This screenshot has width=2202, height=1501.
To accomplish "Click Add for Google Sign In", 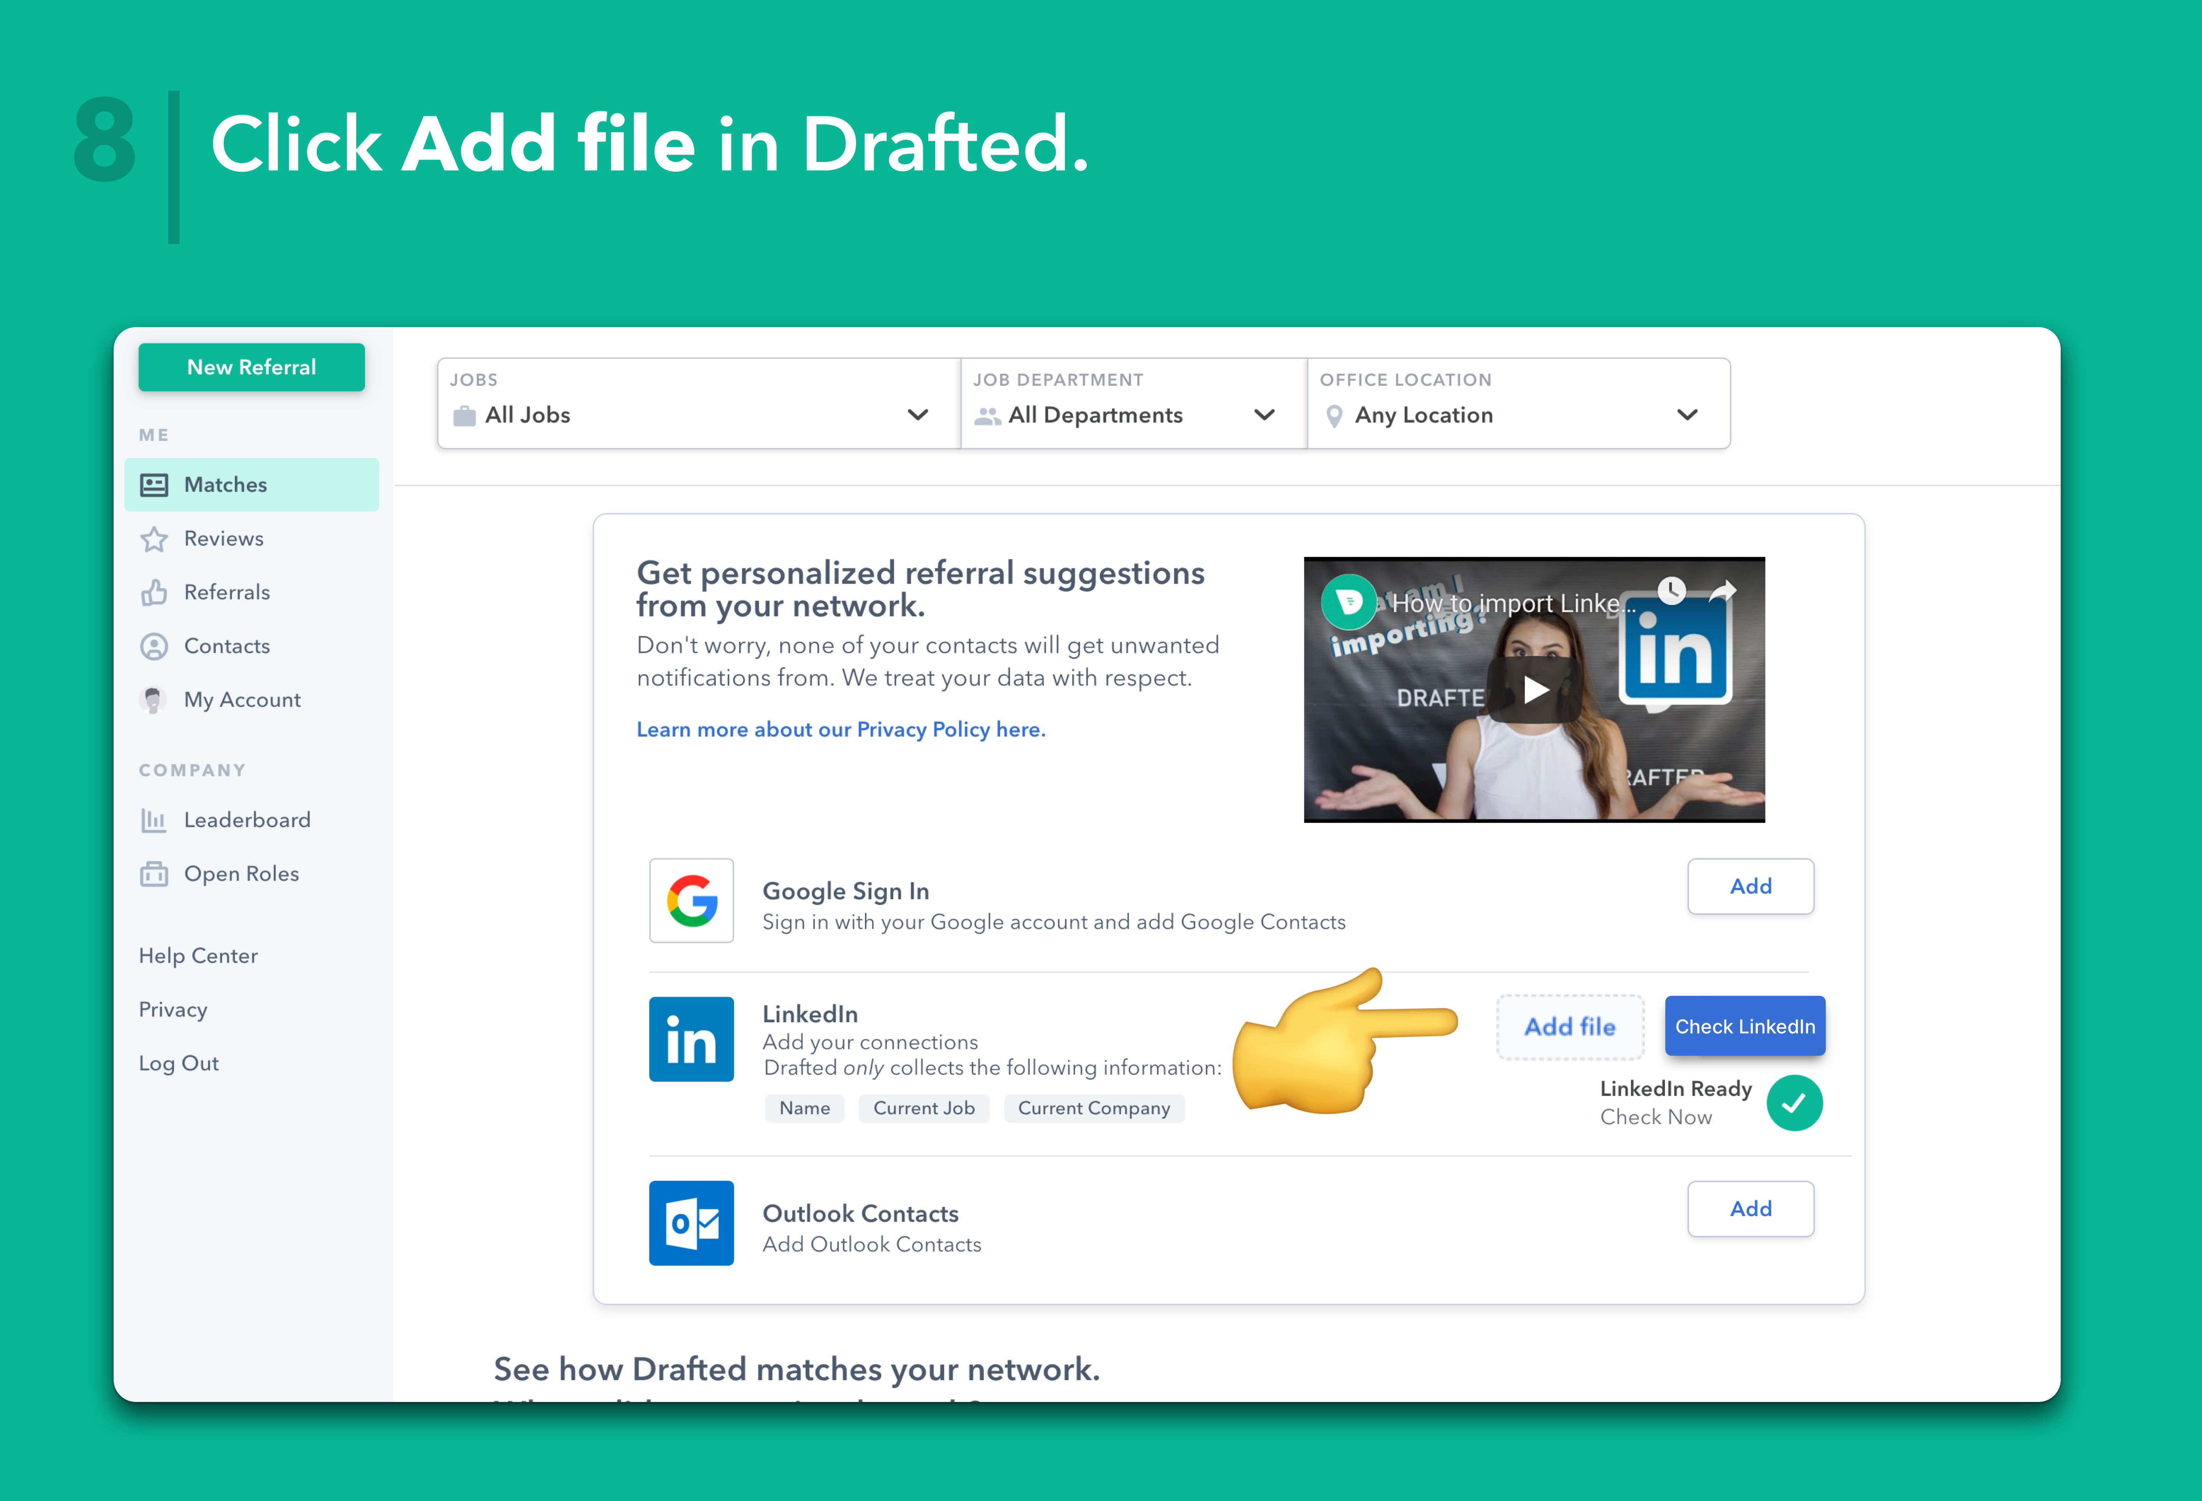I will pyautogui.click(x=1751, y=886).
